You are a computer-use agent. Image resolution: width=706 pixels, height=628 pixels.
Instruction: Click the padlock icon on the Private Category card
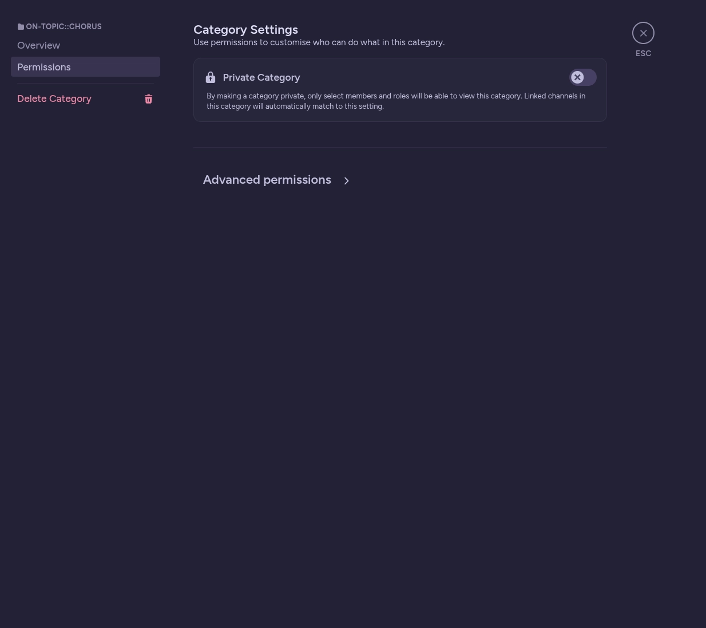click(x=211, y=77)
